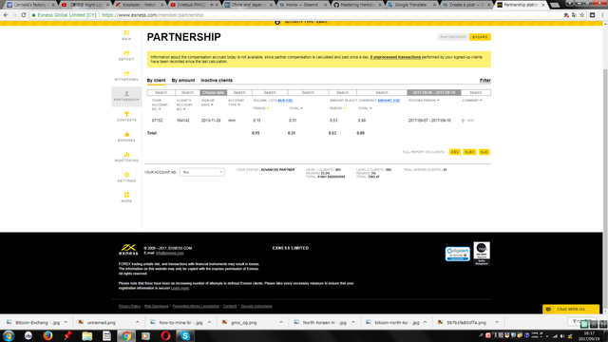Open Privacy Policy footer link

(x=129, y=306)
